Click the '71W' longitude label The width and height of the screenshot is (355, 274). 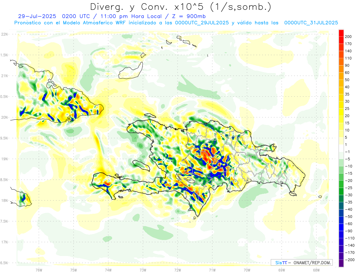212,270
